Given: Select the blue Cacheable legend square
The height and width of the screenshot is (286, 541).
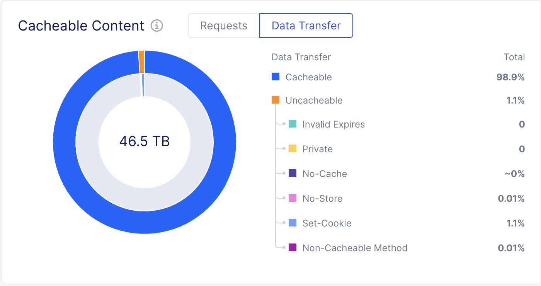Looking at the screenshot, I should [275, 77].
